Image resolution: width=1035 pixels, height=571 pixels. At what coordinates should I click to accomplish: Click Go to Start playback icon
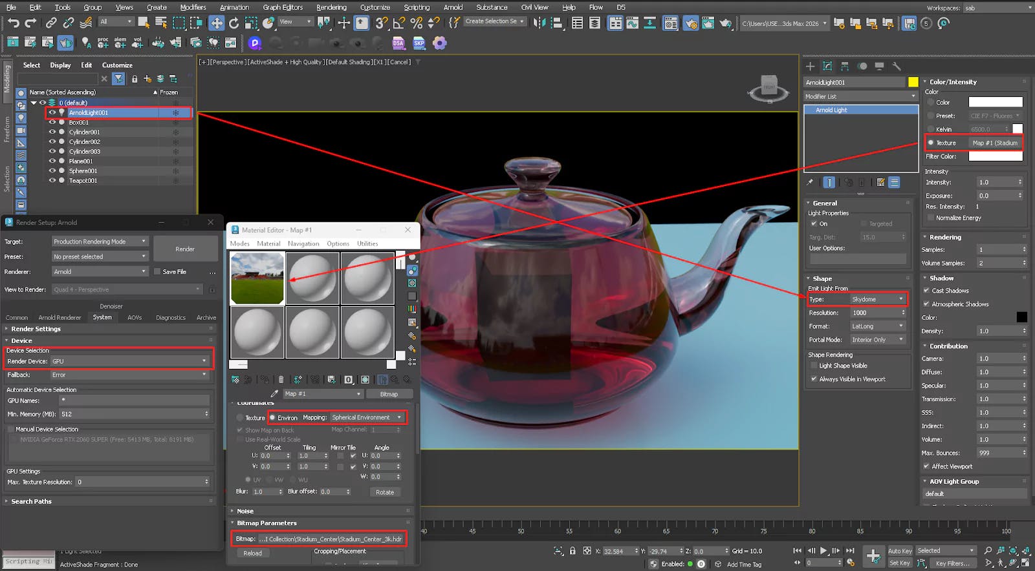(x=797, y=550)
